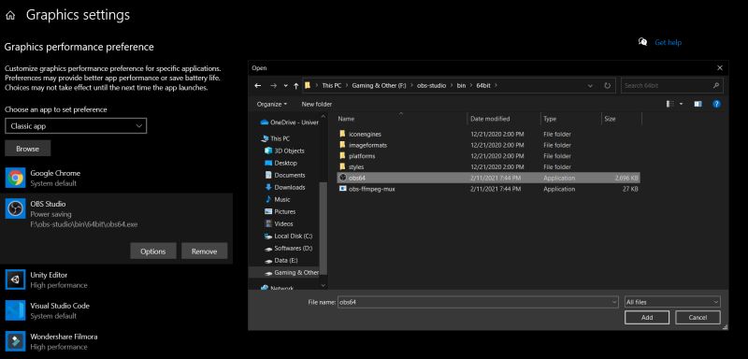Click Add button in Open dialog
This screenshot has height=359, width=748.
pyautogui.click(x=647, y=318)
